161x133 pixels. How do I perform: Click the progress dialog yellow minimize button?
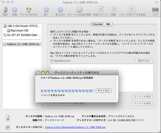click(x=43, y=73)
